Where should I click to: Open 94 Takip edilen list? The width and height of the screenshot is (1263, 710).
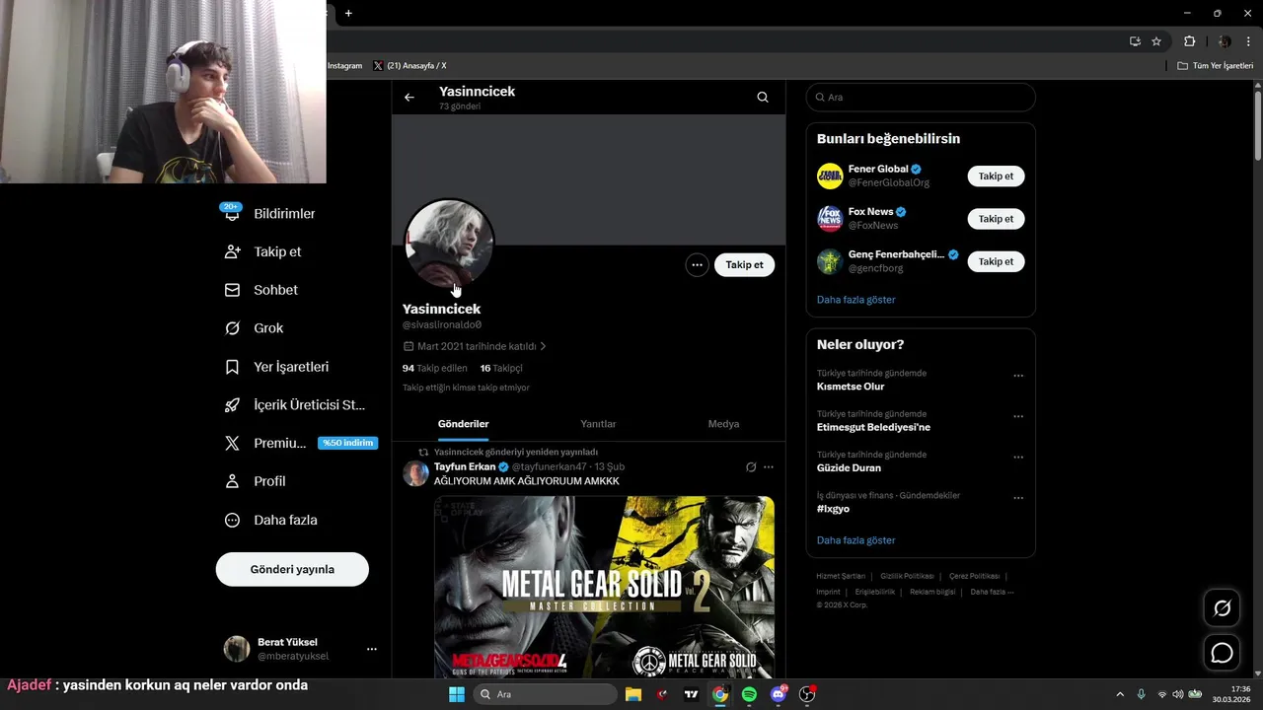434,368
